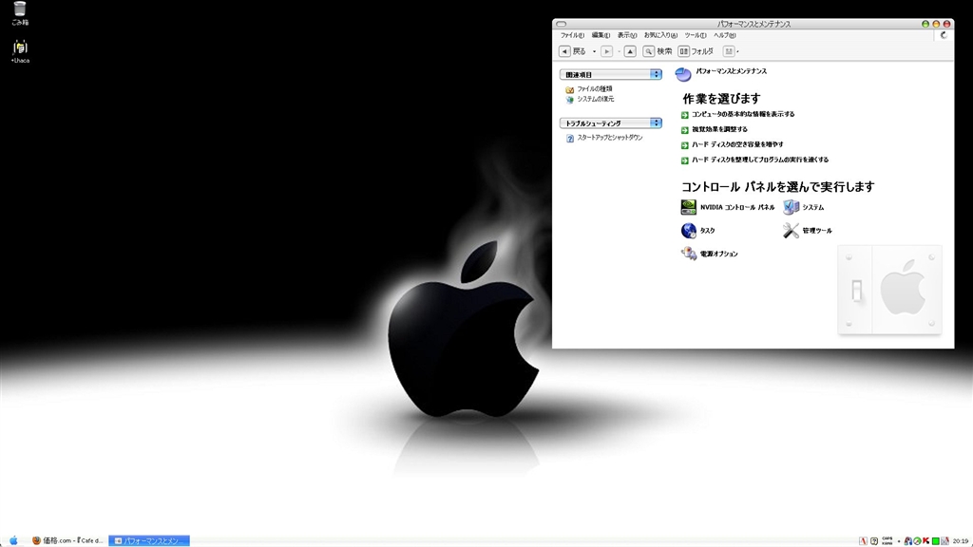Viewport: 973px width, 547px height.
Task: Open システムの復元 link
Action: click(x=595, y=99)
